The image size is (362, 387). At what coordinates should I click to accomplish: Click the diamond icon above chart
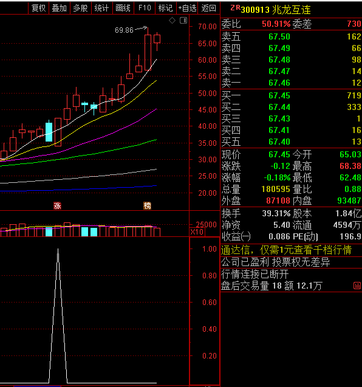pyautogui.click(x=172, y=21)
